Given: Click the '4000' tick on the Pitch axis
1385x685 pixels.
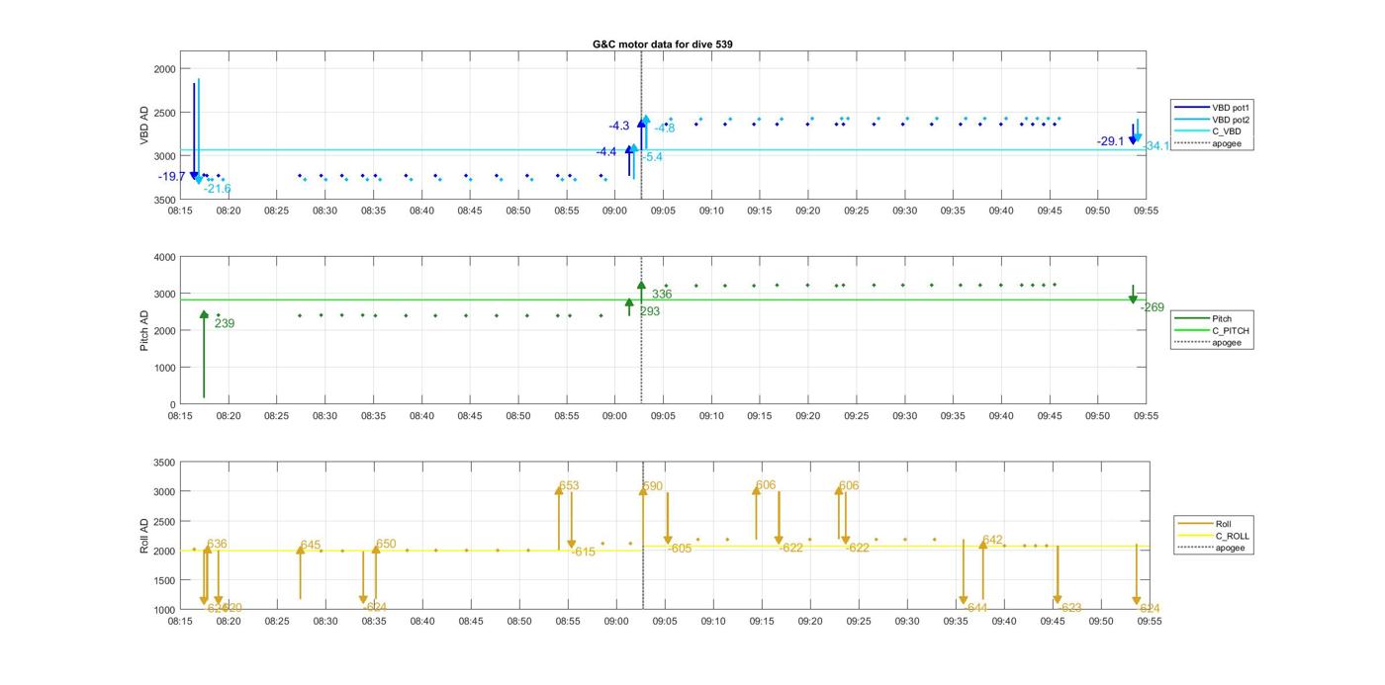Looking at the screenshot, I should pos(165,258).
